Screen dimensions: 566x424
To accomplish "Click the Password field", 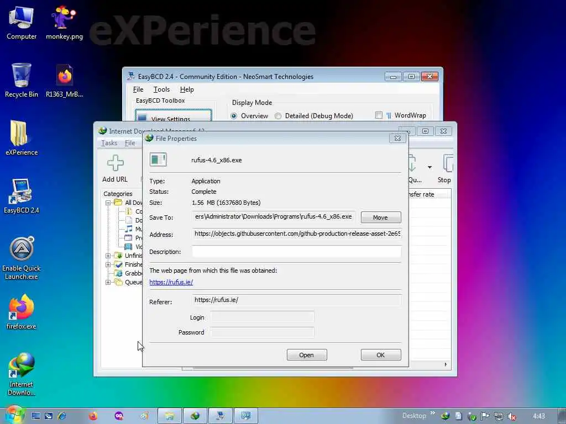I will coord(263,332).
